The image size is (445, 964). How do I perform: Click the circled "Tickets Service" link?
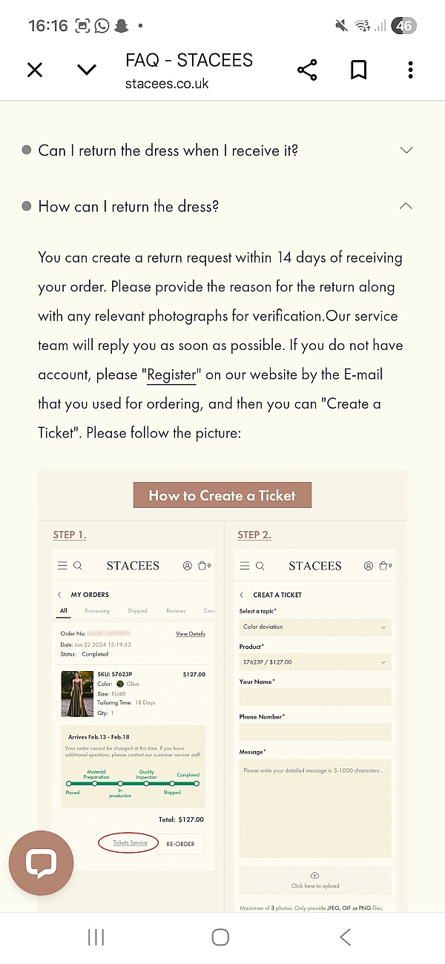coord(130,842)
